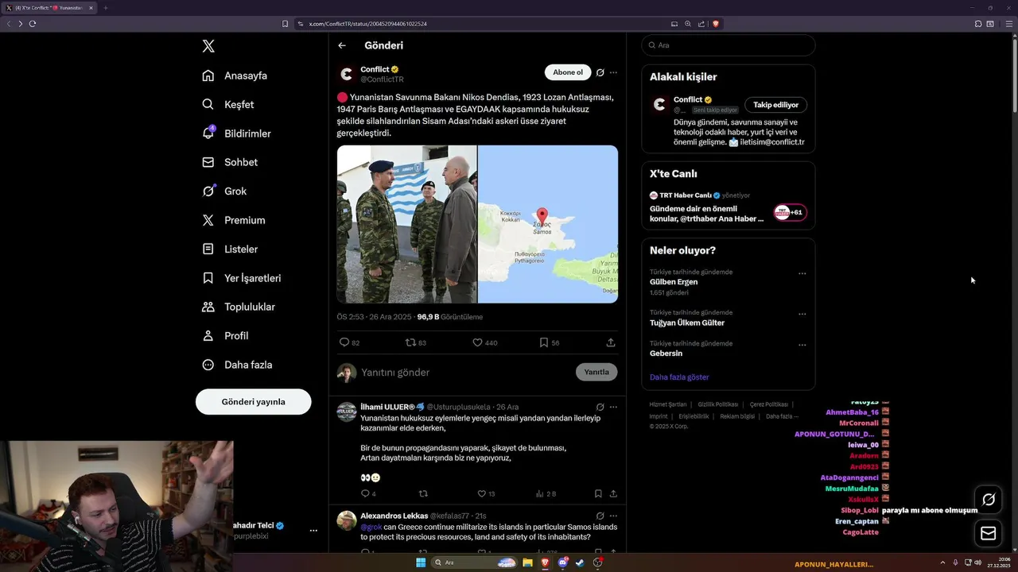Open Grok in the sidebar
1018x572 pixels.
(x=224, y=191)
